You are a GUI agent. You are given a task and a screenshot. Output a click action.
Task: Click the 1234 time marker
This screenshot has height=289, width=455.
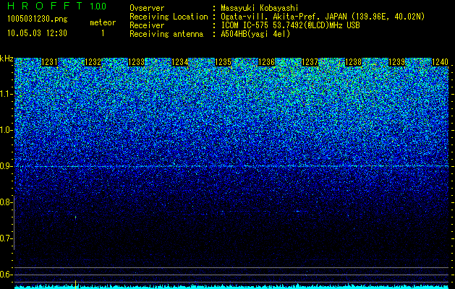click(x=180, y=62)
